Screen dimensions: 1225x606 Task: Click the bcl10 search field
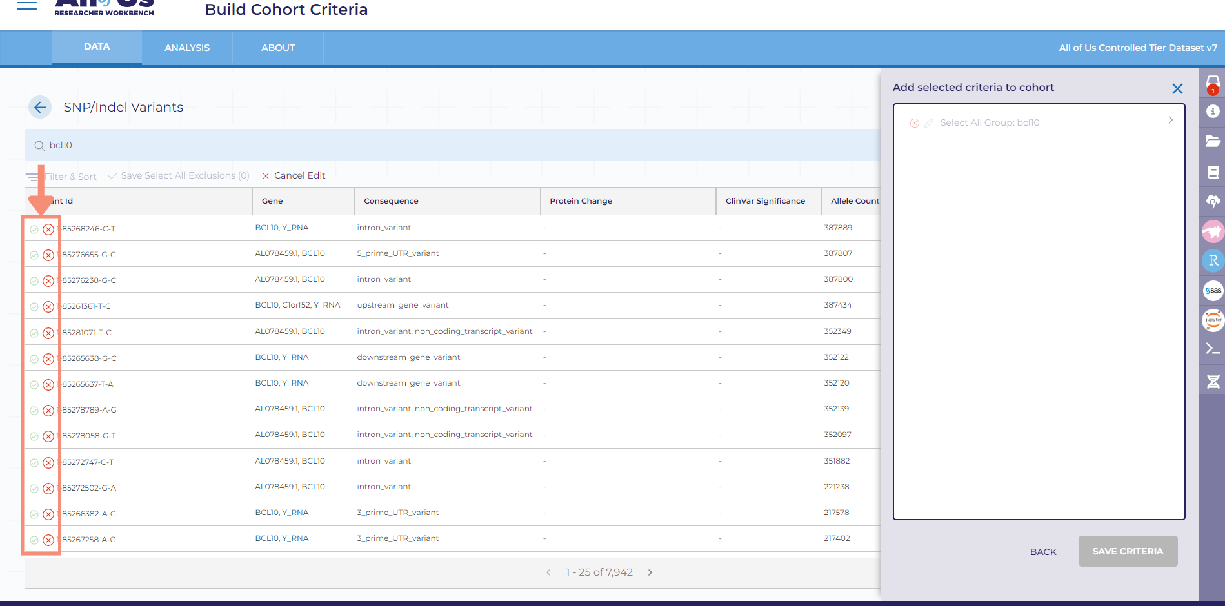pyautogui.click(x=453, y=145)
